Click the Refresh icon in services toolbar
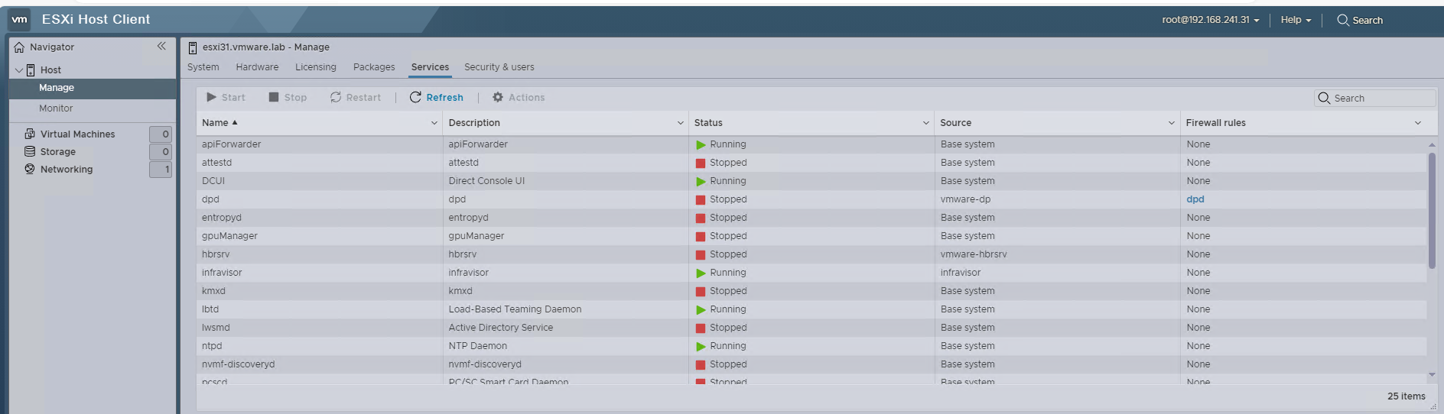Image resolution: width=1444 pixels, height=414 pixels. 415,97
